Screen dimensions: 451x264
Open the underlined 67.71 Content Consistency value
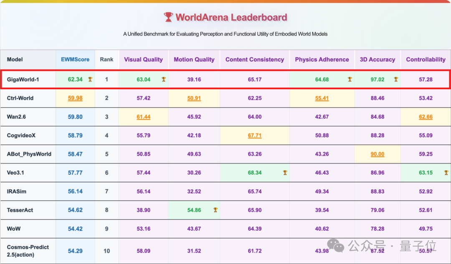click(x=255, y=136)
